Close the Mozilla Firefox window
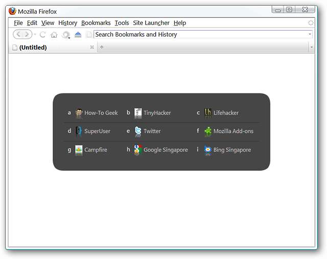Screen dimensions: 327x259 click(x=305, y=10)
